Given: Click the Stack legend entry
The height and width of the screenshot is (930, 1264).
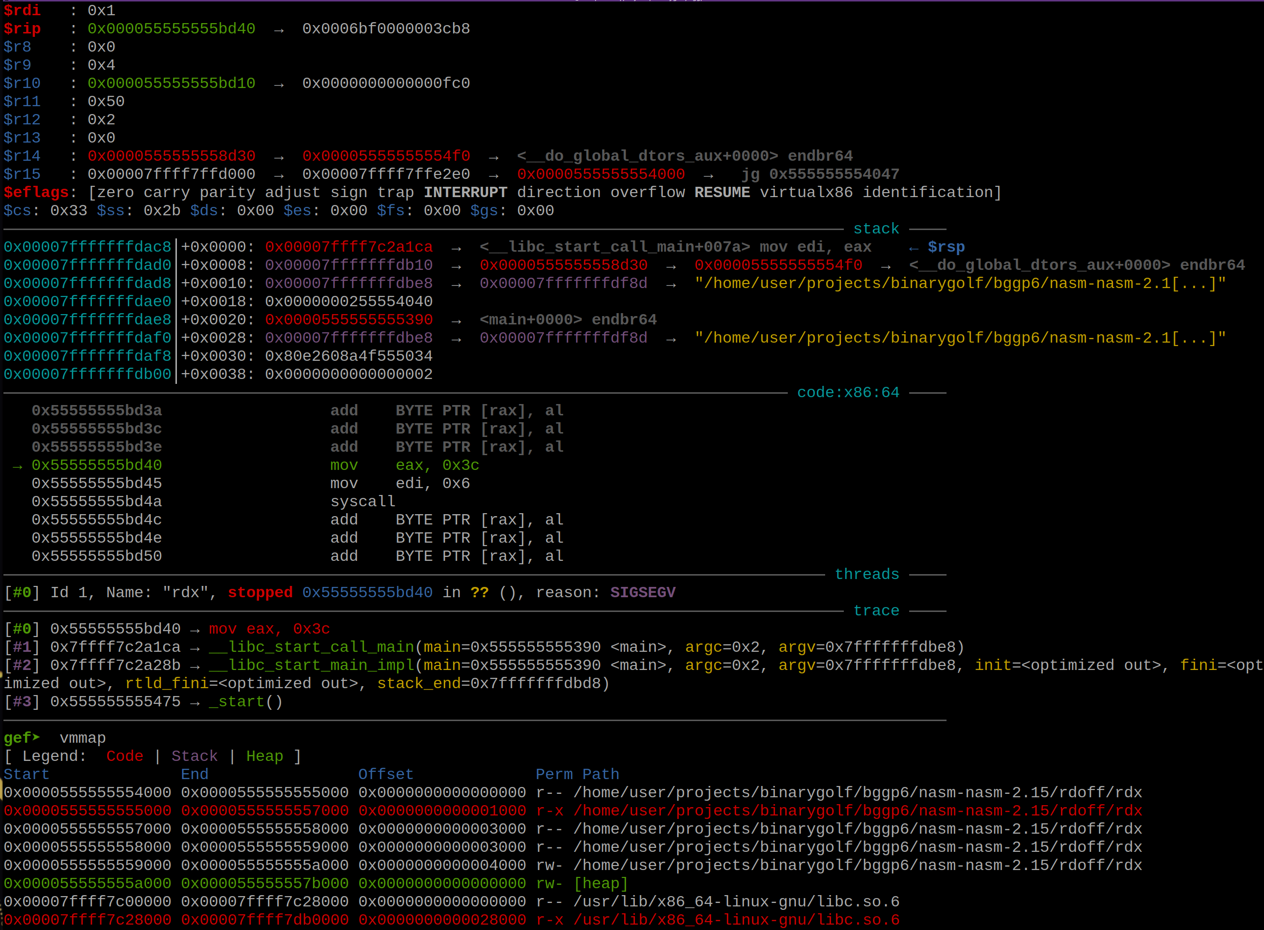Looking at the screenshot, I should (x=194, y=756).
